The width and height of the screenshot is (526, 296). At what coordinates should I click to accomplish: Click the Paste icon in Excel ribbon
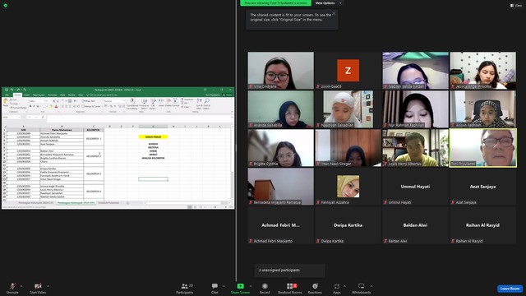point(6,102)
